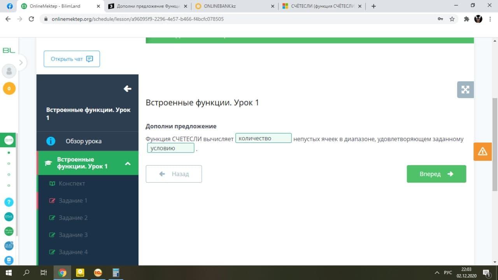Open Конспект in the lesson menu
Image resolution: width=498 pixels, height=280 pixels.
tap(72, 183)
